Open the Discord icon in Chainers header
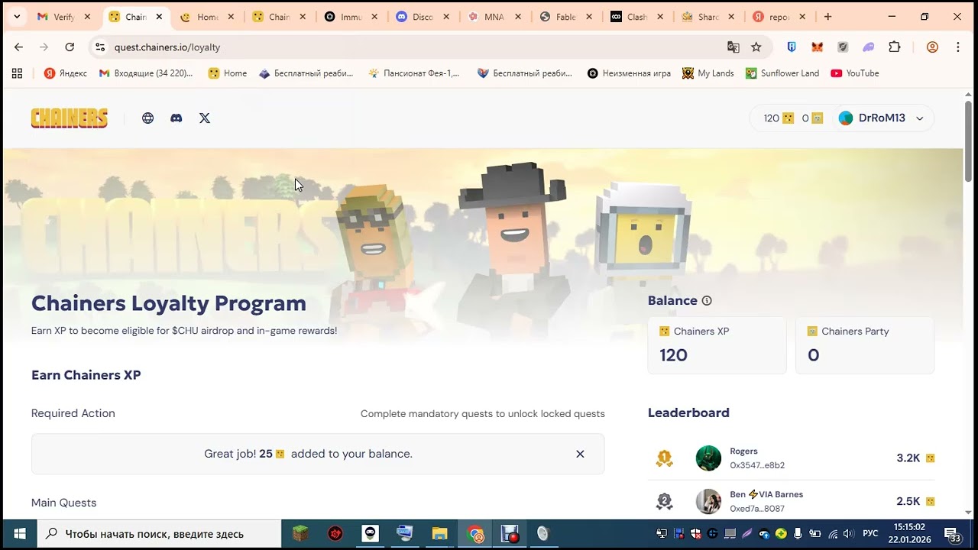The width and height of the screenshot is (978, 550). (176, 118)
